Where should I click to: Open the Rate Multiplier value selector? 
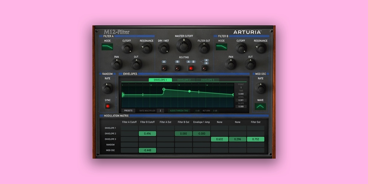(160, 110)
